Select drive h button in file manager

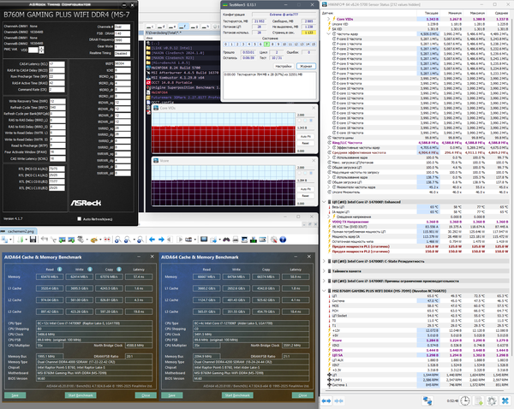206,27
